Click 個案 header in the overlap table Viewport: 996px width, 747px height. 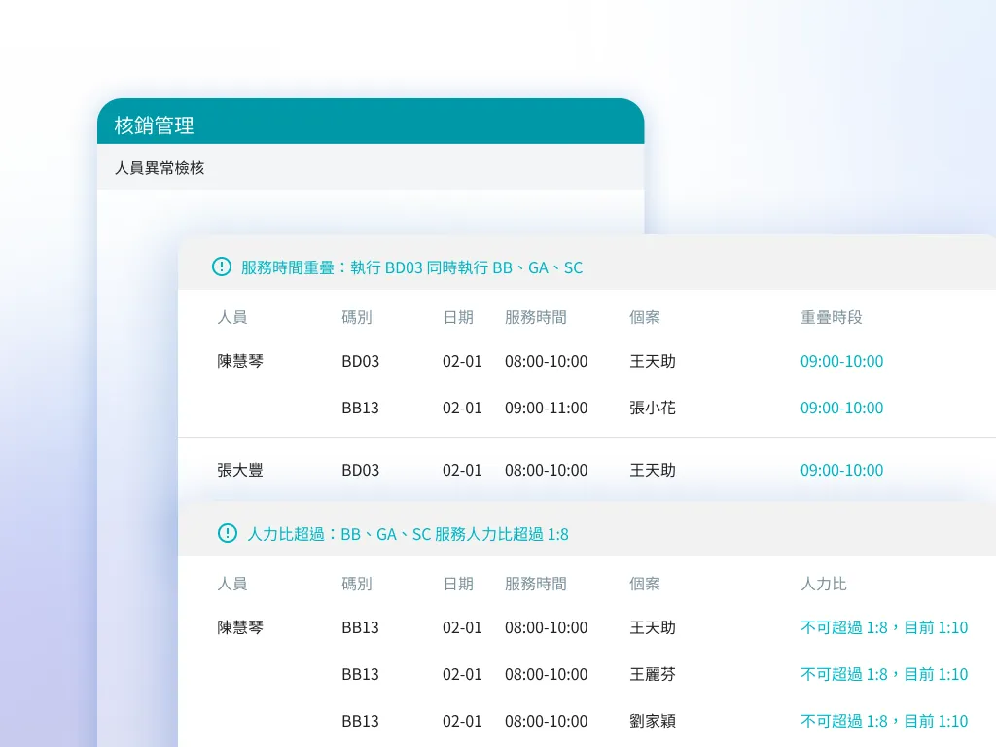click(645, 317)
